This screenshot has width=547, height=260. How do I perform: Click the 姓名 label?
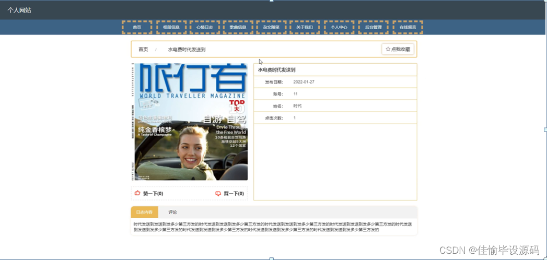click(x=278, y=106)
